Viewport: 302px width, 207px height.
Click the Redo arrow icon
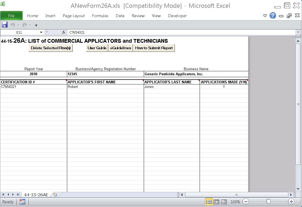click(x=24, y=25)
